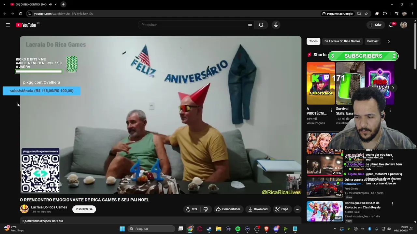Open the media controls icon in Chrome's toolbar

pos(396,14)
